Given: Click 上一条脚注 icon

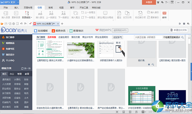Looking at the screenshot, I should 51,13.
